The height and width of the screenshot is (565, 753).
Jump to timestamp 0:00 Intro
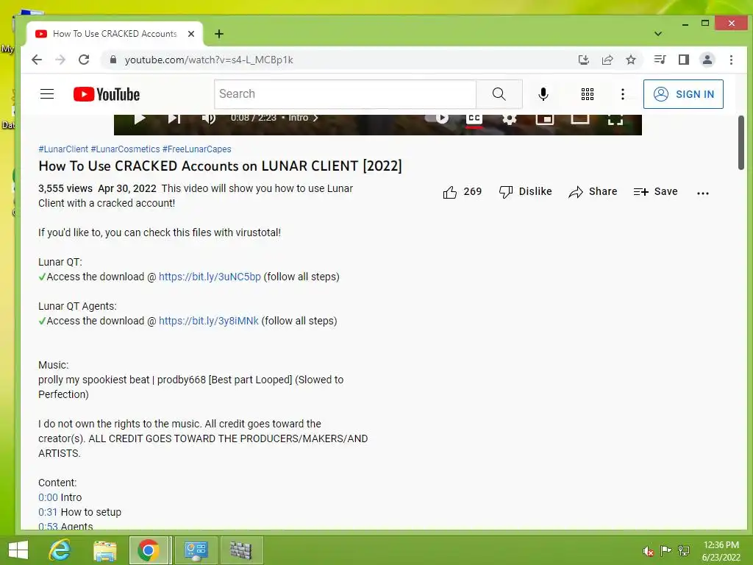pyautogui.click(x=48, y=497)
